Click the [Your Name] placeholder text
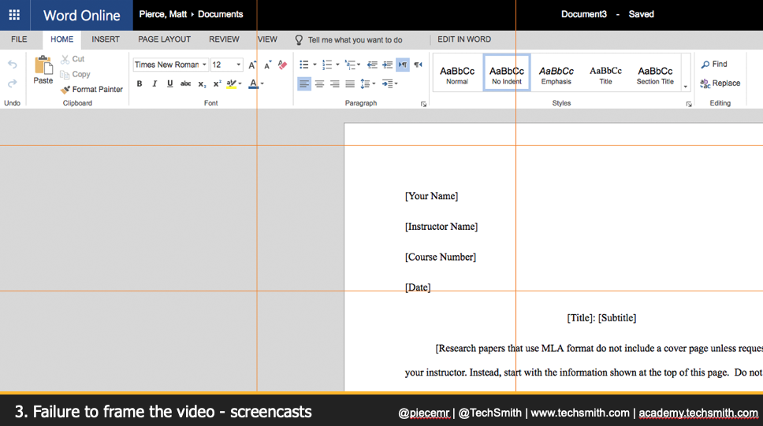 click(x=432, y=196)
